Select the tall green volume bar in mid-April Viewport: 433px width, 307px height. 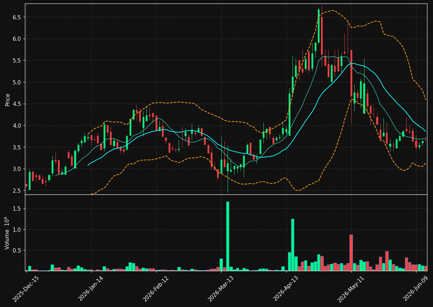pyautogui.click(x=293, y=245)
